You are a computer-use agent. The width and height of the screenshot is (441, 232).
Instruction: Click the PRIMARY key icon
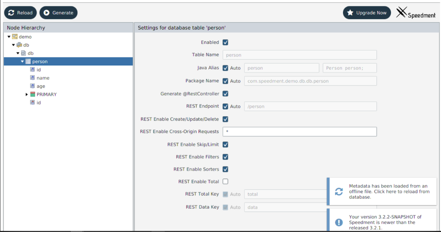33,94
